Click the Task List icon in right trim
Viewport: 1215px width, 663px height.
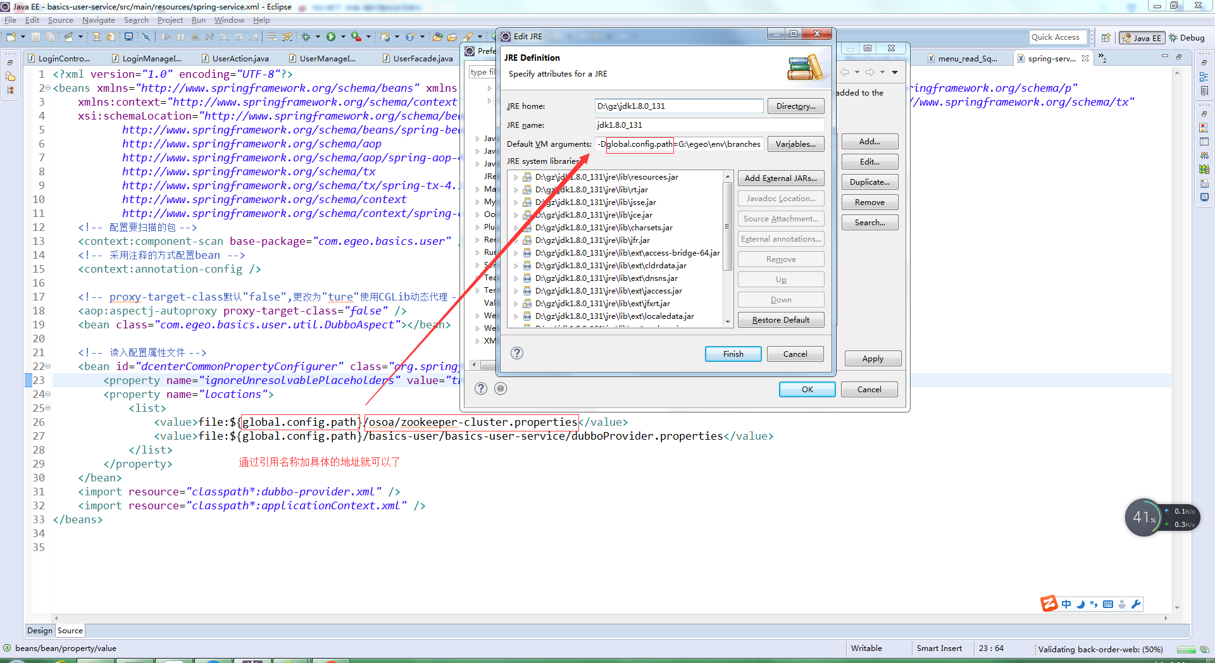click(x=1204, y=90)
